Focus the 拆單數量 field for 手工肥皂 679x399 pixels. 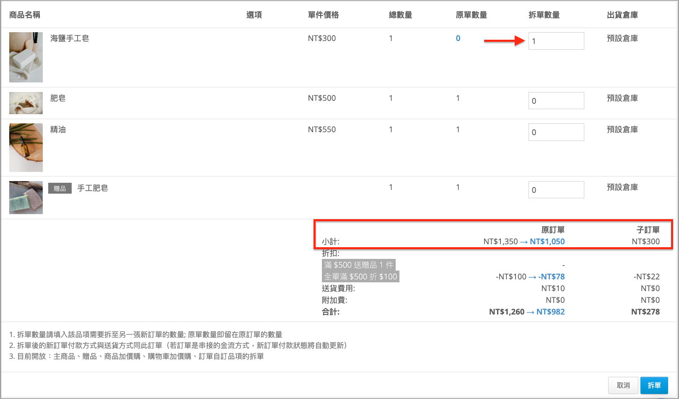click(x=556, y=190)
